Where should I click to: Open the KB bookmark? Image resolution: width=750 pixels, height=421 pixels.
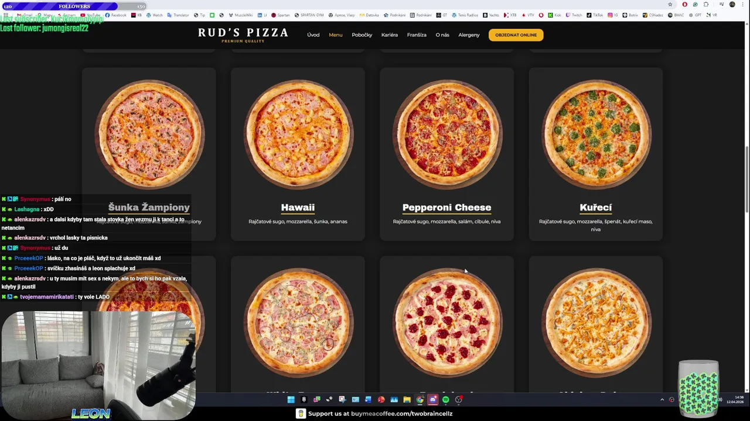tap(137, 15)
